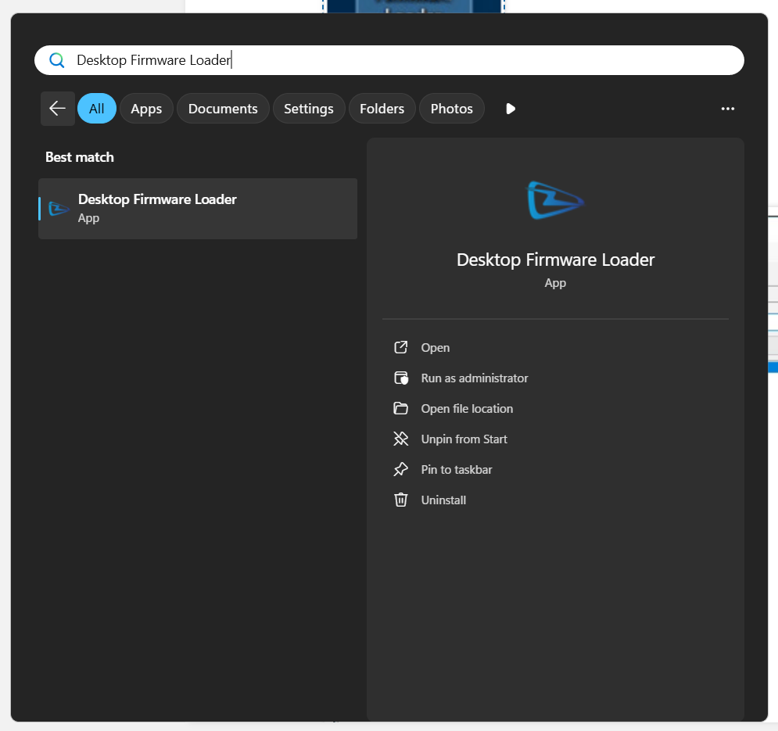Choose Uninstall for the app

443,500
